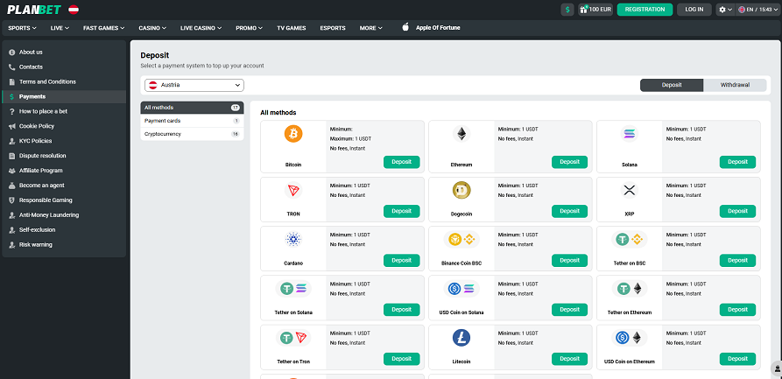Viewport: 782px width, 379px height.
Task: Click the Bitcoin logo icon
Action: pos(293,134)
